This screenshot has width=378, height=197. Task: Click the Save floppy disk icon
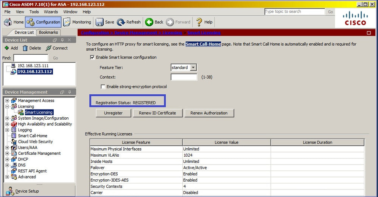[100, 22]
